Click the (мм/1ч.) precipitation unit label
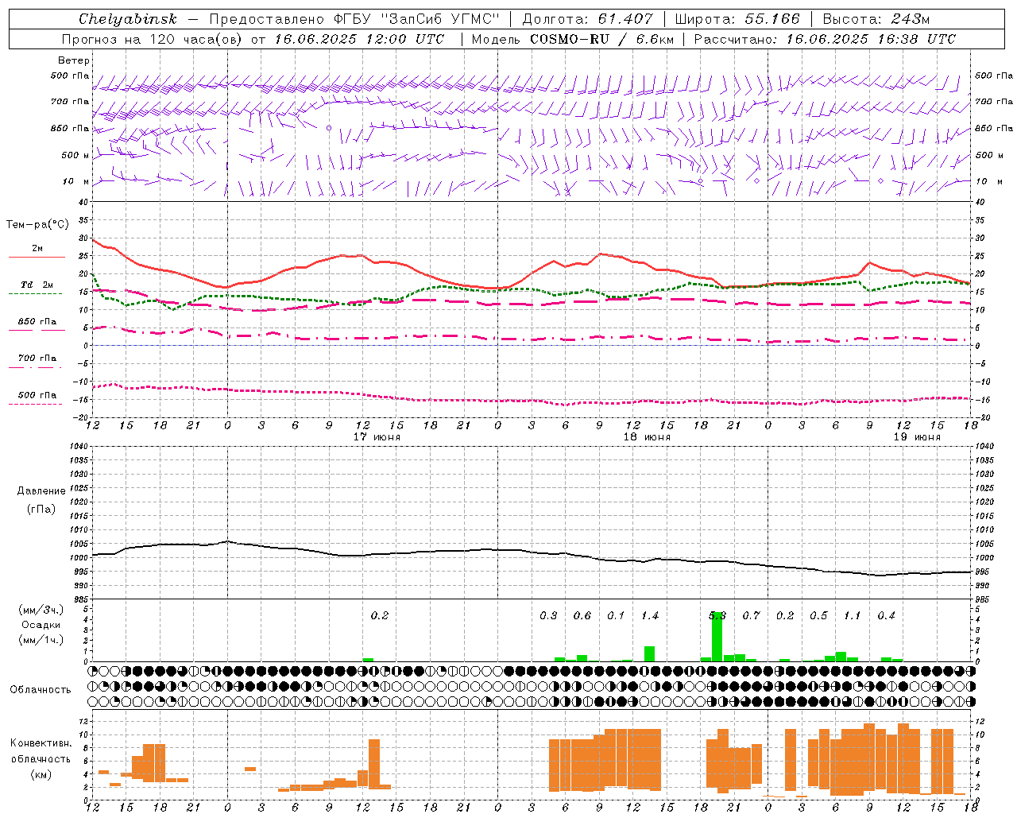The width and height of the screenshot is (1017, 814). [40, 639]
